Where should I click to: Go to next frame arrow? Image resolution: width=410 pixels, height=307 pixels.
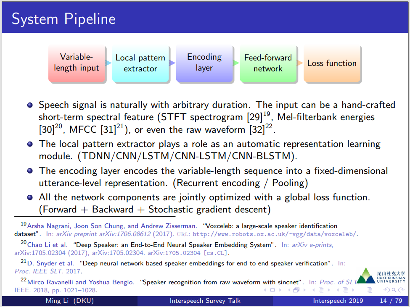pos(304,290)
